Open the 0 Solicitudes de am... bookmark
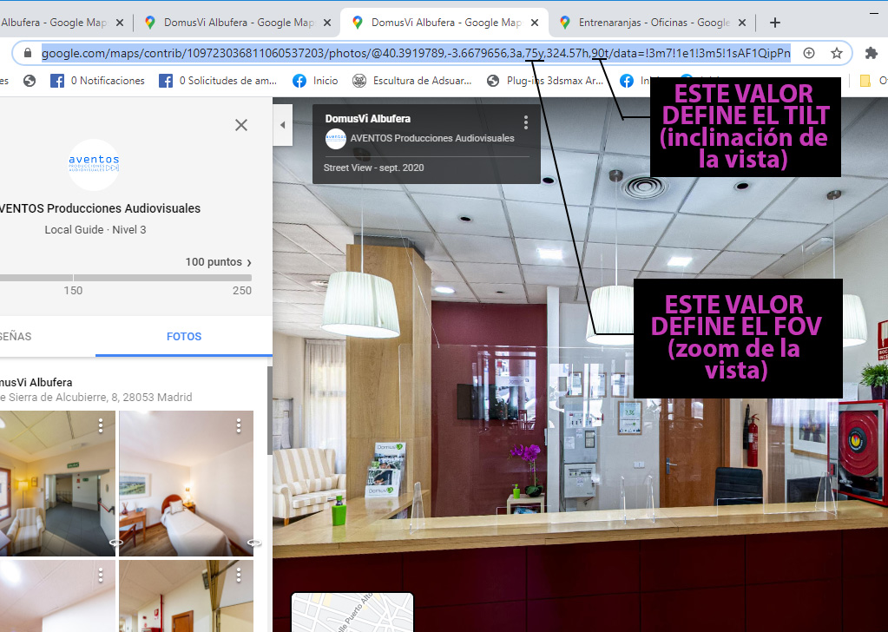This screenshot has height=632, width=888. 218,81
